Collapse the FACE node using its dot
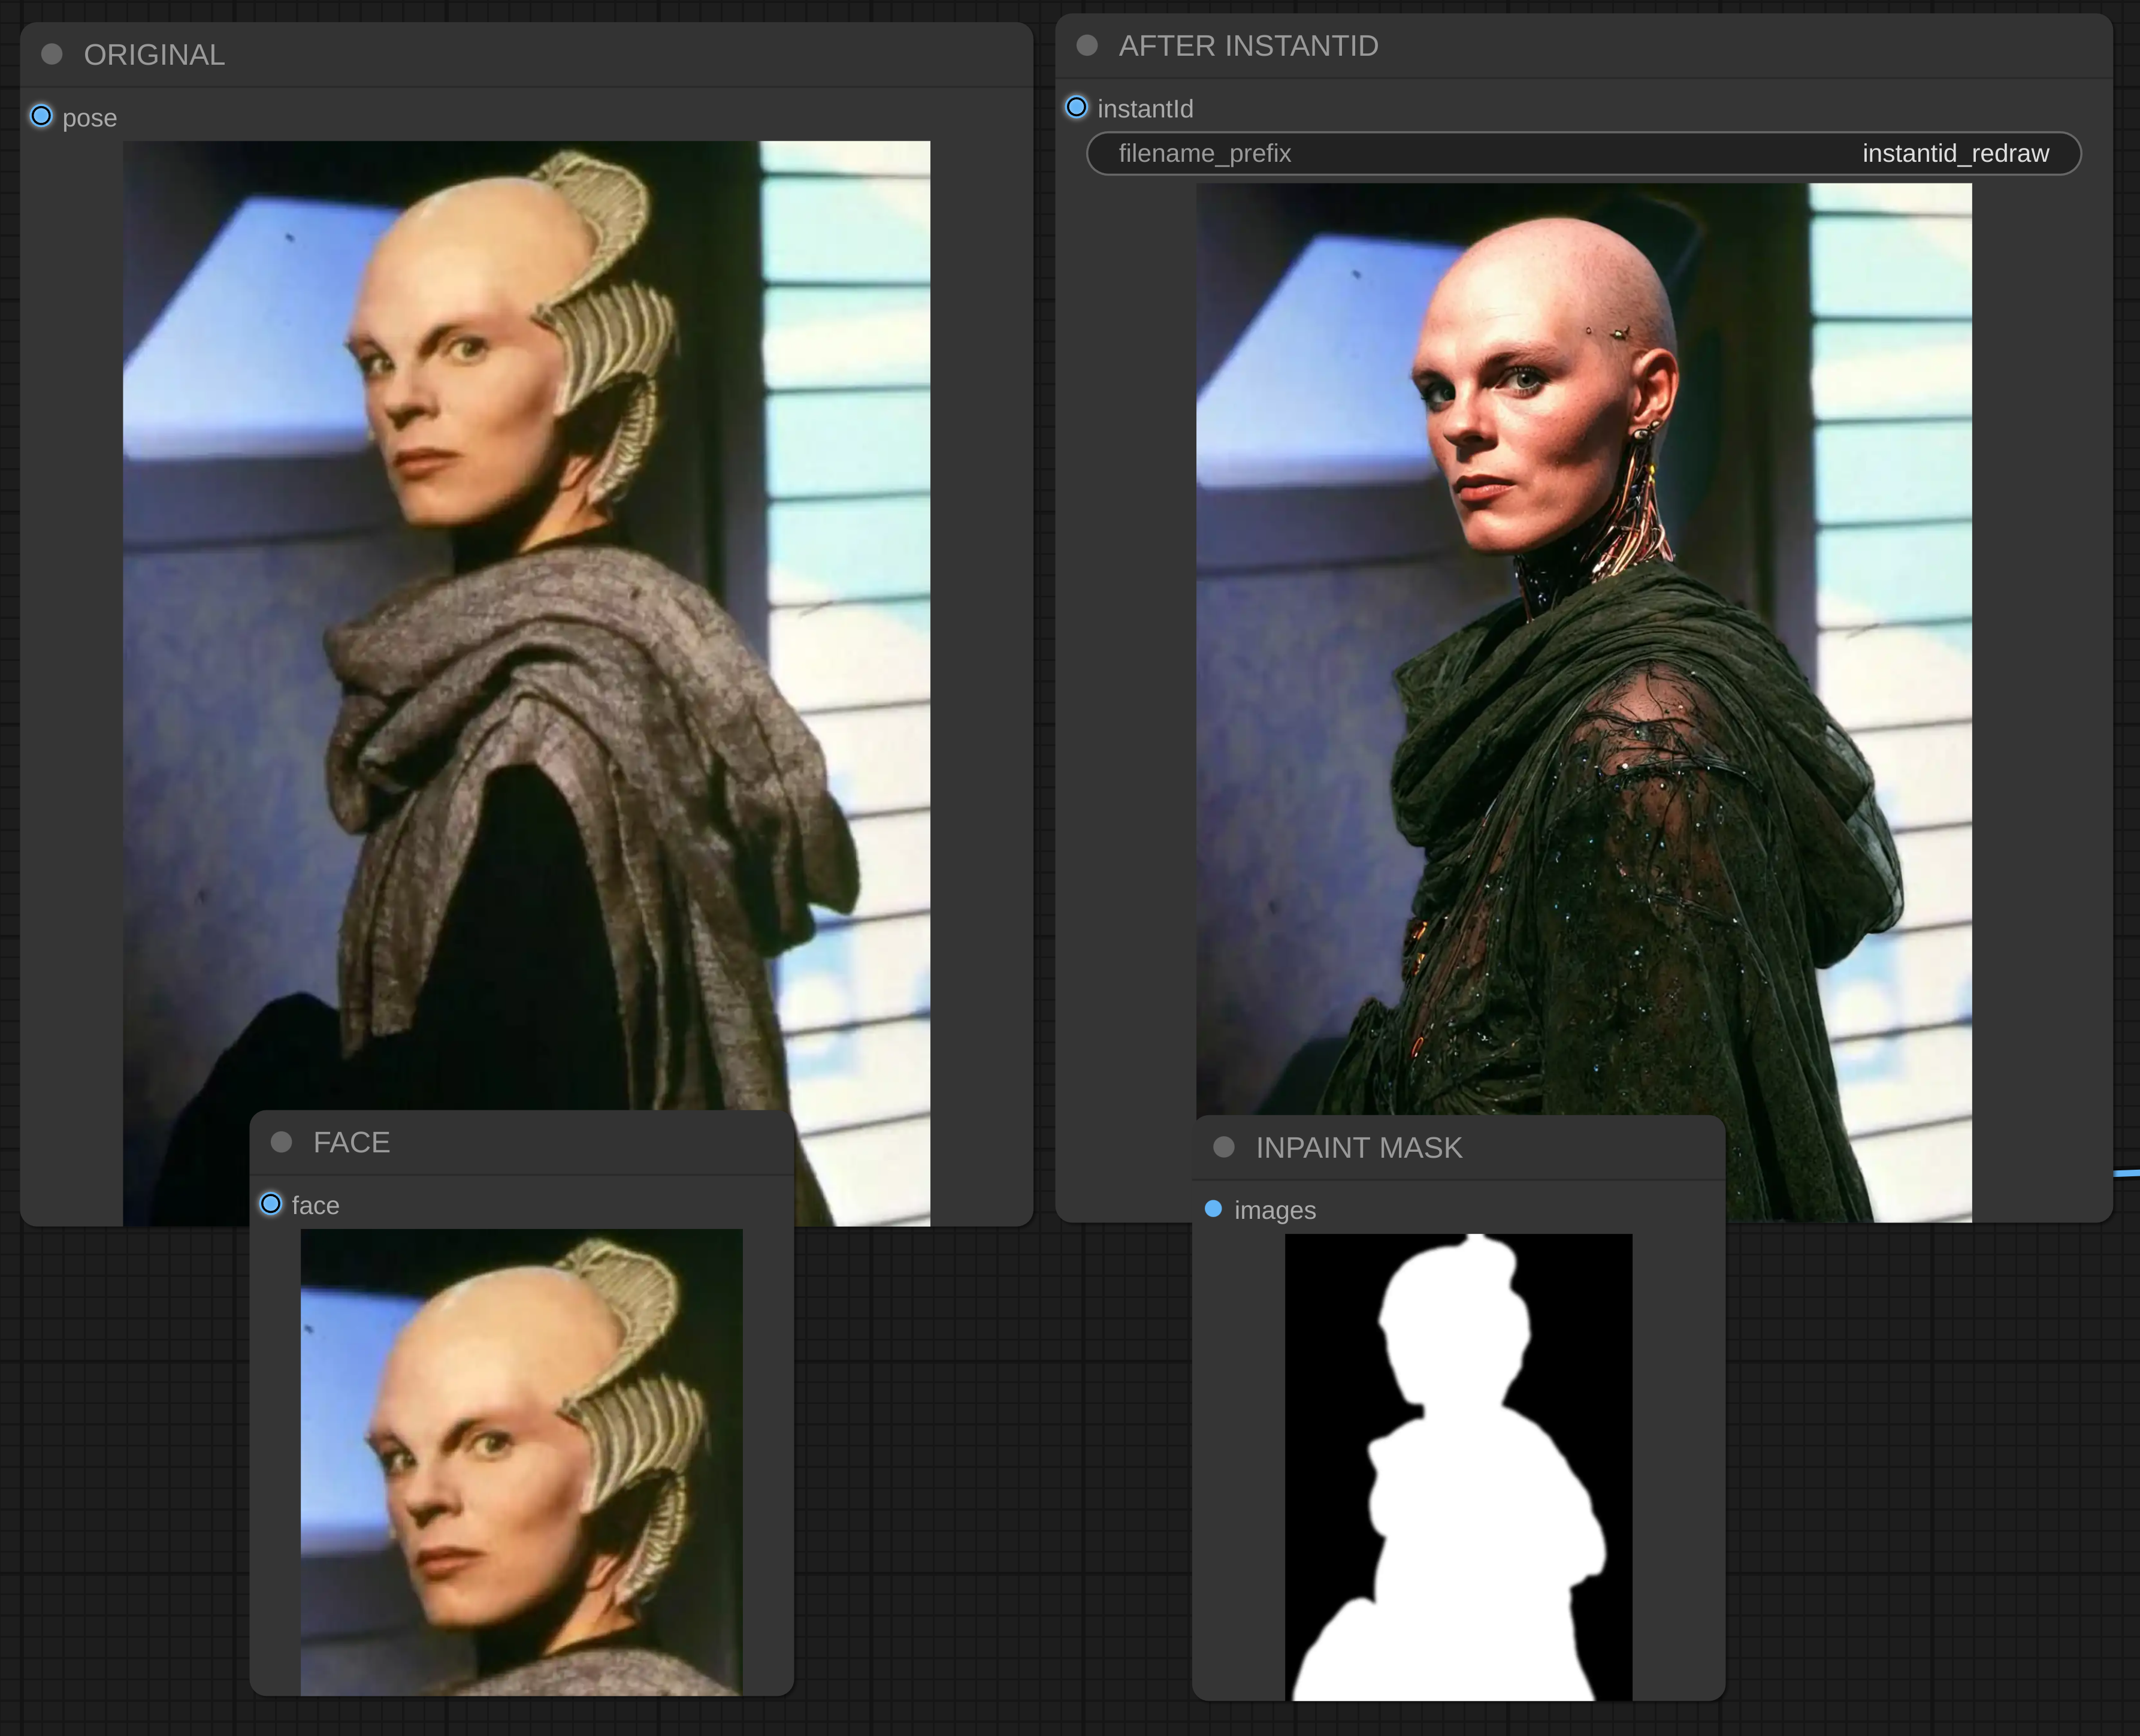 click(281, 1142)
